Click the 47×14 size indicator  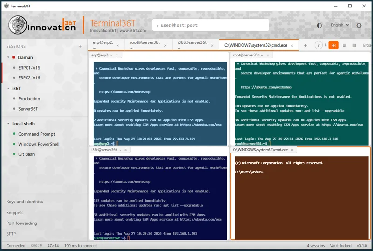[53, 245]
